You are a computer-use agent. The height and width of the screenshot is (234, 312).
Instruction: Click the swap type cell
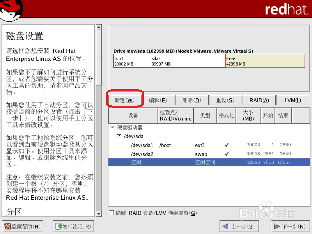pos(201,154)
